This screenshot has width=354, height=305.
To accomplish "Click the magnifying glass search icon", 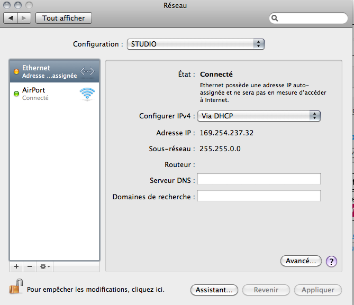I will 275,18.
